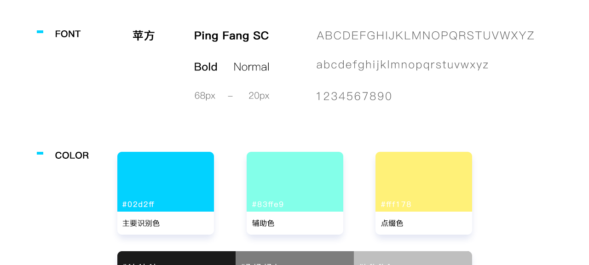This screenshot has width=589, height=265.
Task: Pick the cyan #02d2ff swatch
Action: (x=166, y=182)
